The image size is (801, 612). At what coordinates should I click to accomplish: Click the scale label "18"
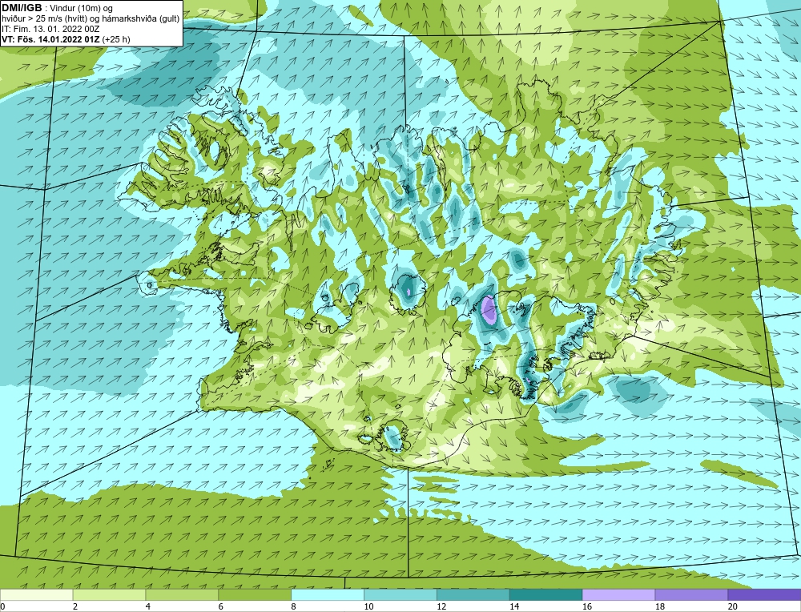659,606
